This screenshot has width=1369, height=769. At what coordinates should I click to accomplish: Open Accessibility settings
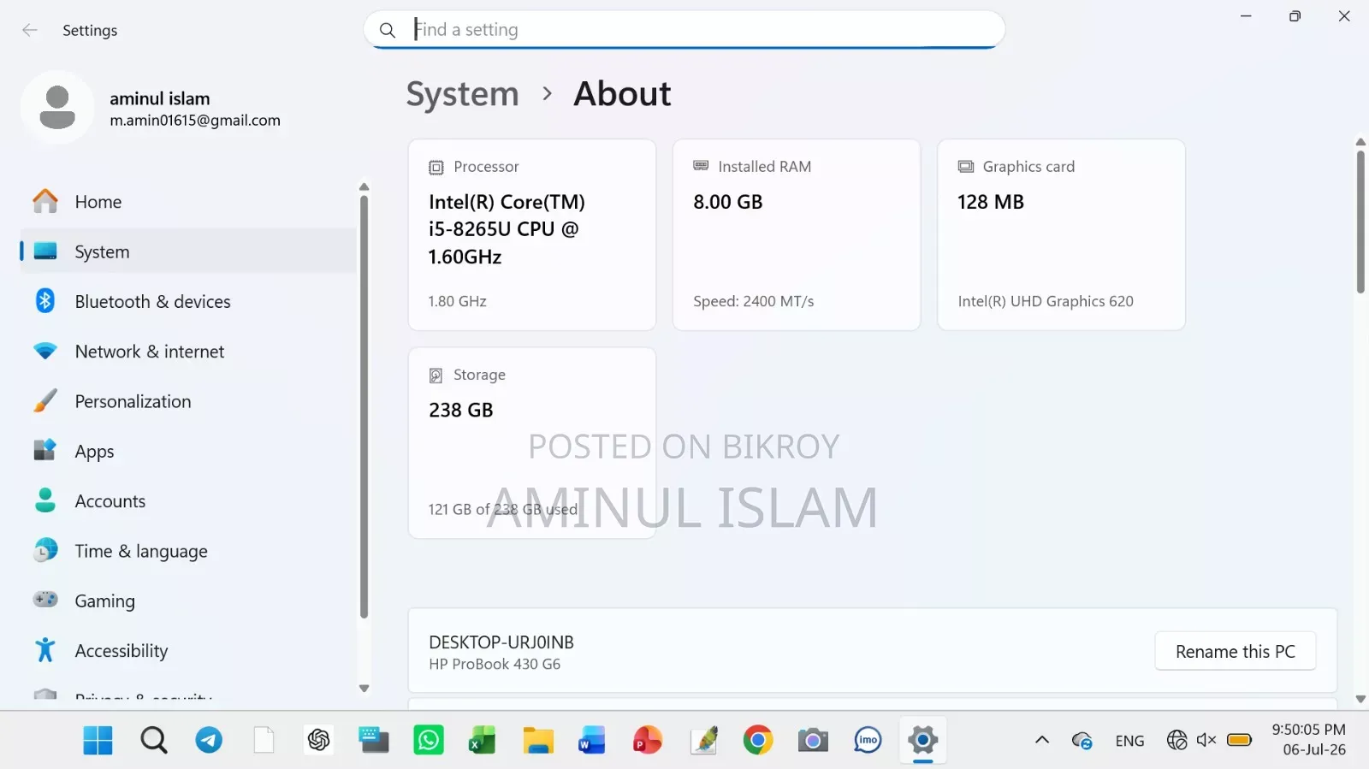[188, 651]
